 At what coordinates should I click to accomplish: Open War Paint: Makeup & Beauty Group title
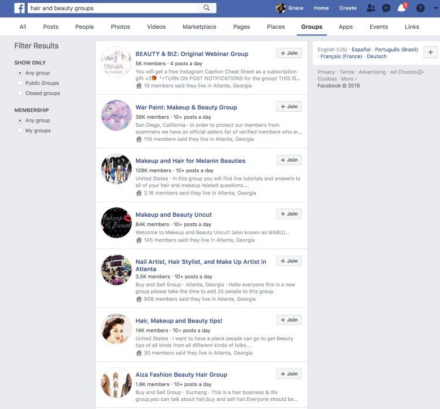(186, 108)
